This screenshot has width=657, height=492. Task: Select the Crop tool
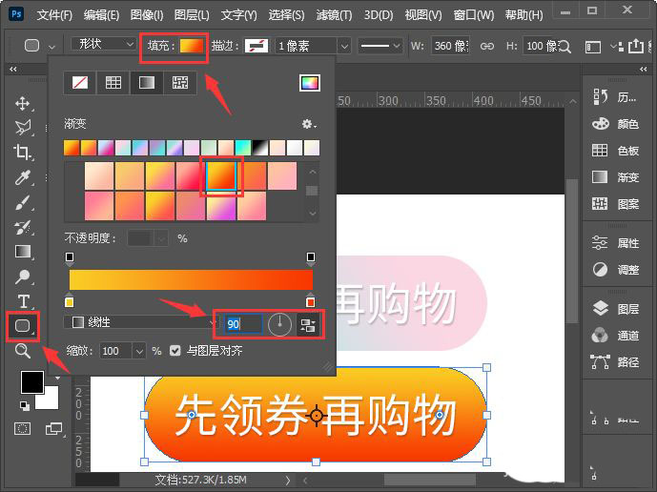pos(22,153)
